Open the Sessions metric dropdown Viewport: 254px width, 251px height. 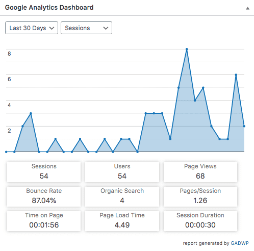point(86,28)
